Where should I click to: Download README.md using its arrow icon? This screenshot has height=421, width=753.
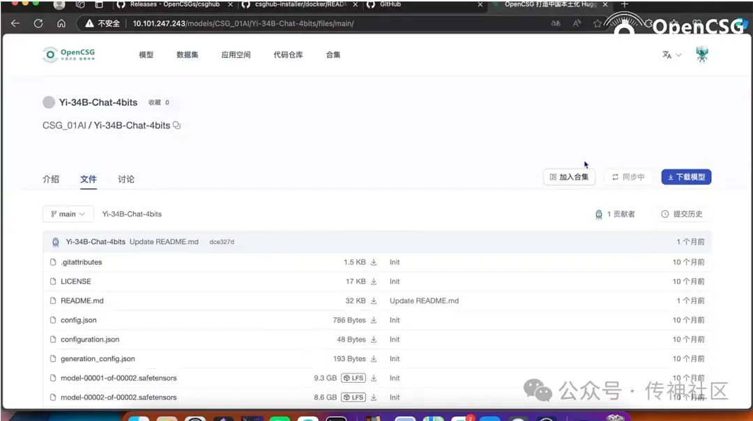pyautogui.click(x=372, y=300)
